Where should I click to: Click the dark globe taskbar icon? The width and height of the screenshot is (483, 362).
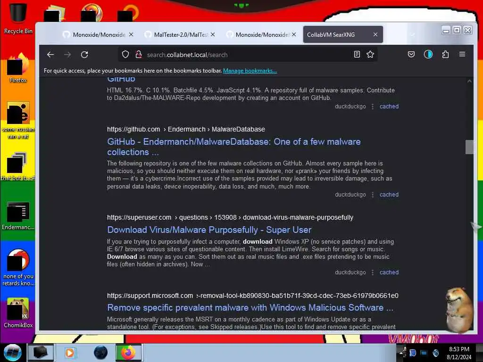pos(100,353)
